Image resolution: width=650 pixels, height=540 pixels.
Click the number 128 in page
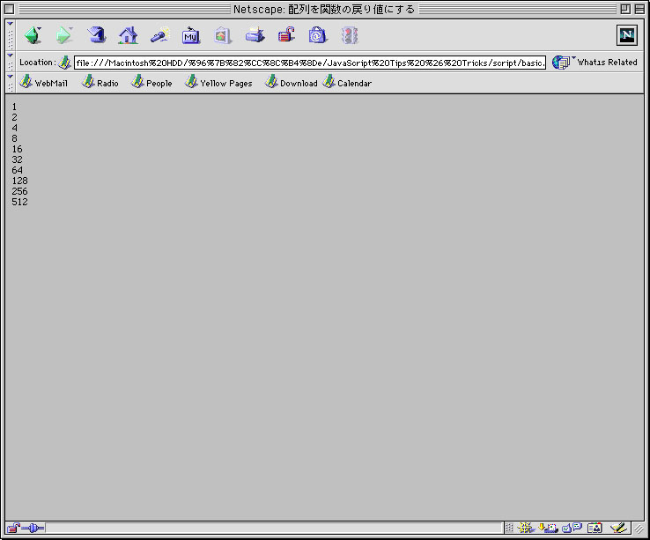pos(19,181)
